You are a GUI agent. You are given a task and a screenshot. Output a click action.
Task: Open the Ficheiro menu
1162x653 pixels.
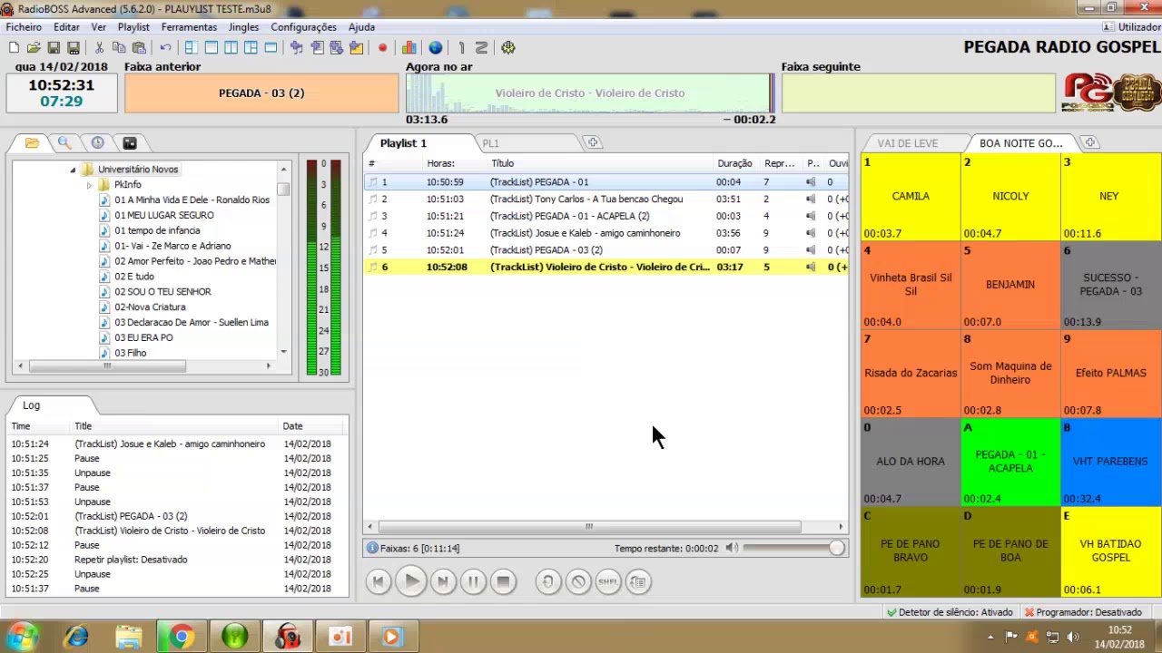24,27
